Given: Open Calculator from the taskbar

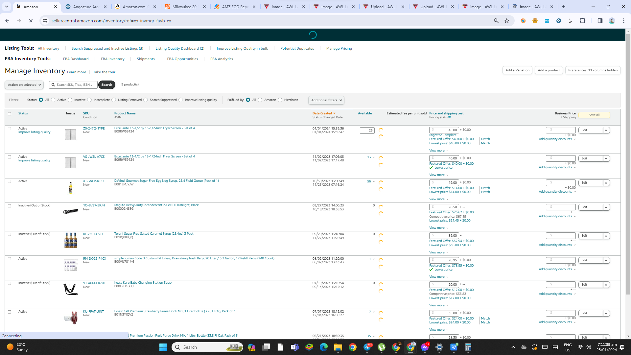Looking at the screenshot, I should pos(468,347).
